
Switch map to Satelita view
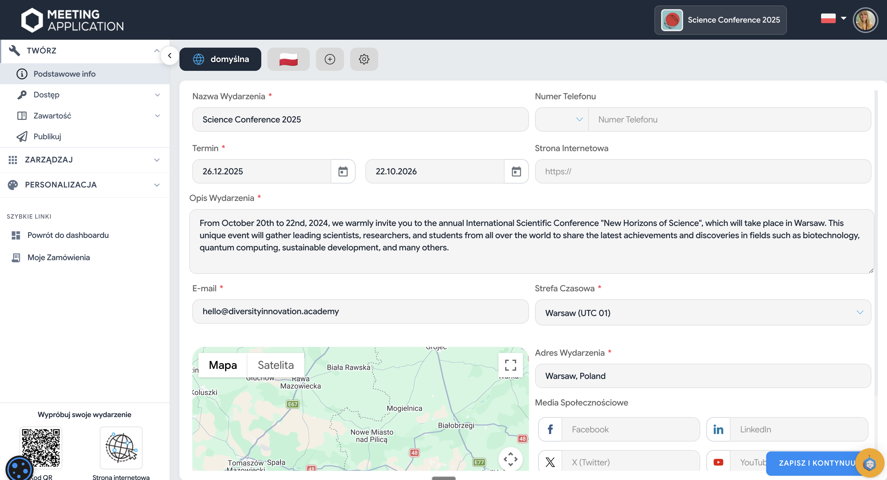[x=275, y=365]
